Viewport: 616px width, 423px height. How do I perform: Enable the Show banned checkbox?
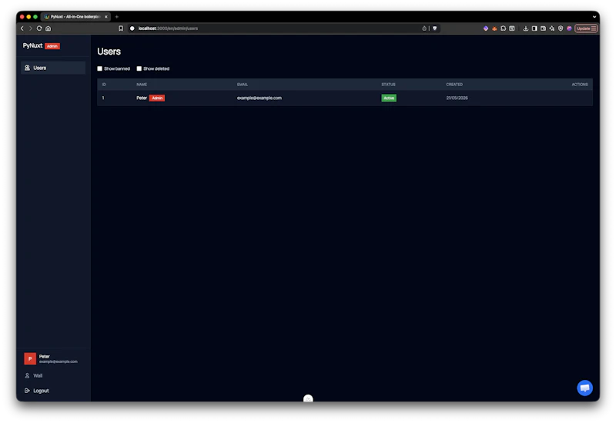[100, 68]
